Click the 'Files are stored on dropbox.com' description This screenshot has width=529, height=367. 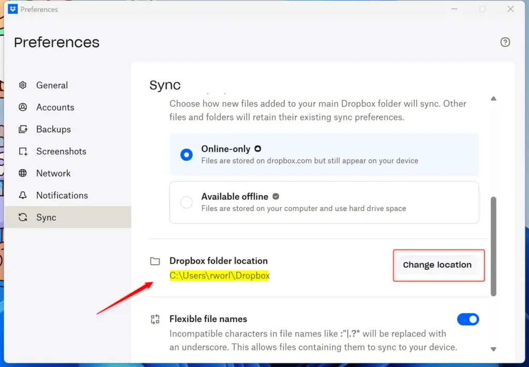[310, 161]
